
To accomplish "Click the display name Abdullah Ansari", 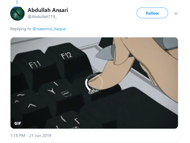I will point(48,10).
